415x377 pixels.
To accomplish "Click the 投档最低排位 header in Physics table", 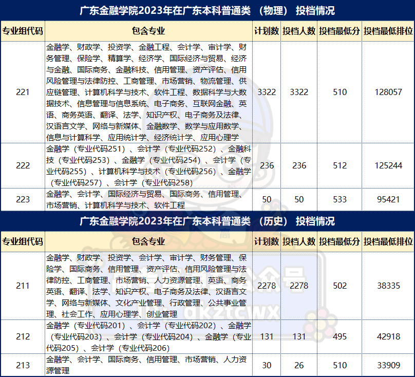I will pos(388,31).
